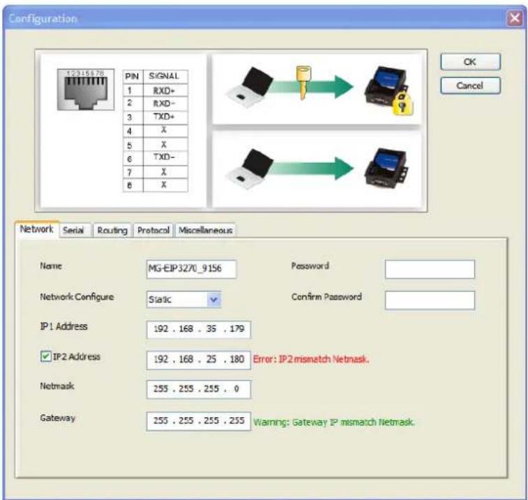Click the red IP2 mismatch Netmask error
The image size is (528, 500).
[x=311, y=359]
